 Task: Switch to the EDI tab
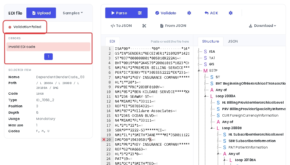pyautogui.click(x=112, y=41)
